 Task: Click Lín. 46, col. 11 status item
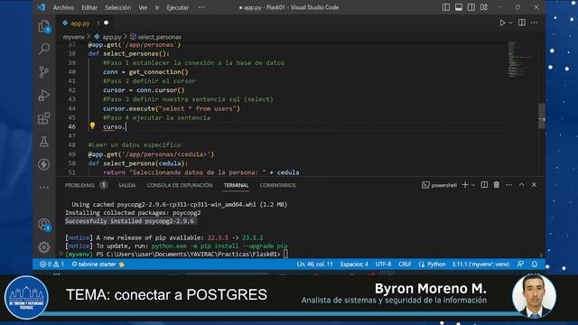coord(315,265)
